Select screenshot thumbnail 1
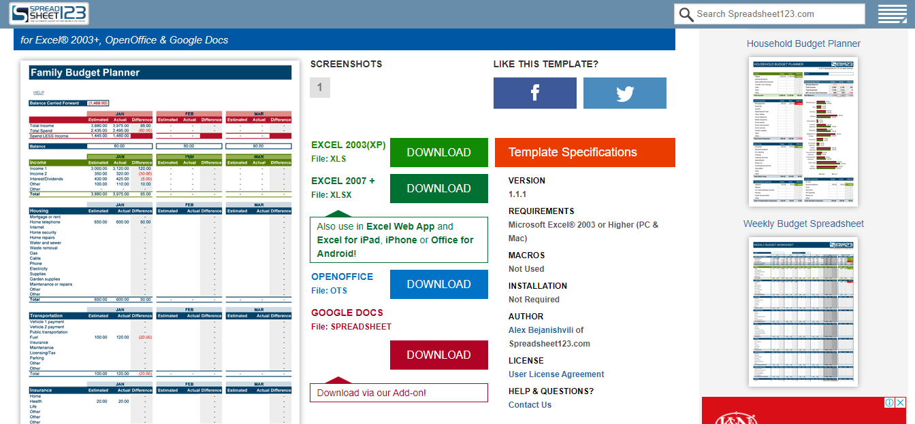This screenshot has height=424, width=915. (320, 87)
